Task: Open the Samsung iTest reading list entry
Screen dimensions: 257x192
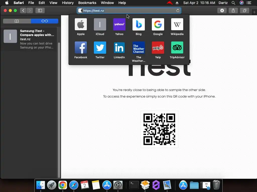Action: click(29, 39)
